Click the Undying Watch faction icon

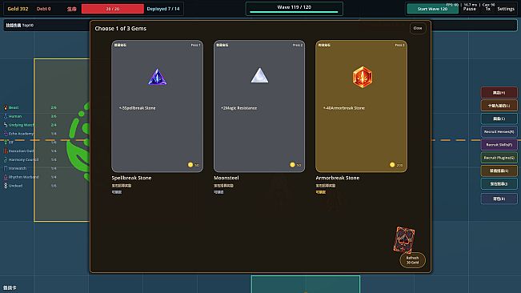click(x=6, y=125)
